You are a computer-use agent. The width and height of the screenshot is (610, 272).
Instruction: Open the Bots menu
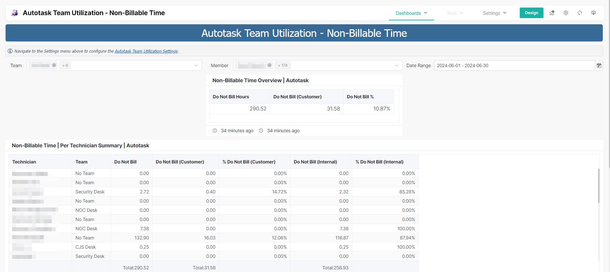(455, 13)
